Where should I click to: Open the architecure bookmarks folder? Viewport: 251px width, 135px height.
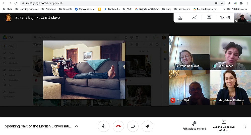pyautogui.click(x=182, y=9)
